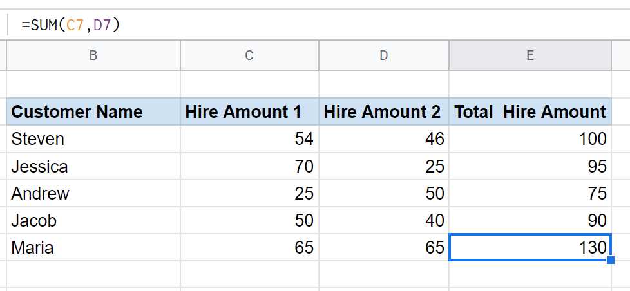Select Andrew's Hire Amount 1 value 25
Screen dimensions: 630x291
click(x=249, y=194)
